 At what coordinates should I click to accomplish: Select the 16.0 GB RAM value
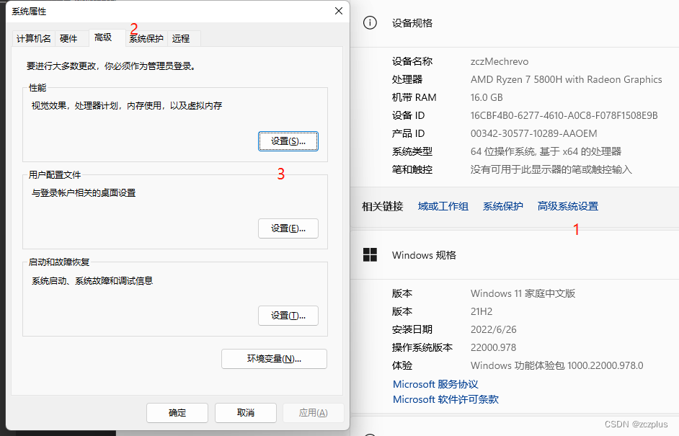pos(487,97)
